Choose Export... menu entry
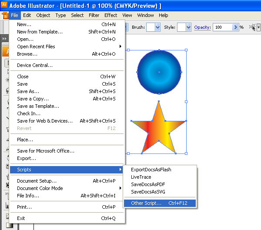The height and width of the screenshot is (230, 261). pyautogui.click(x=67, y=158)
